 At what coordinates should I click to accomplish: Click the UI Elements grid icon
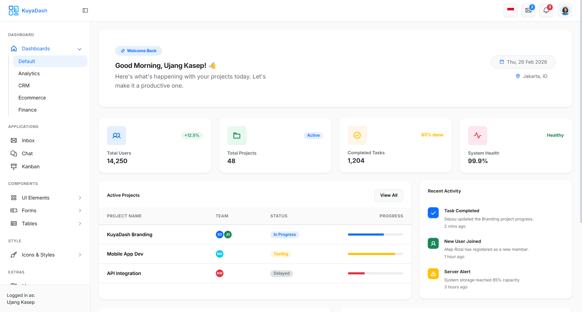(x=14, y=198)
